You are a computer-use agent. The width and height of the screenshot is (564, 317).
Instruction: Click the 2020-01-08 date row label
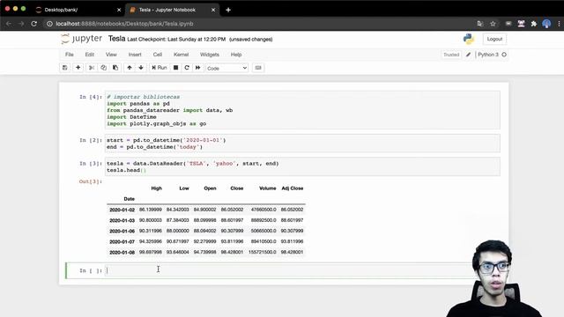[122, 253]
